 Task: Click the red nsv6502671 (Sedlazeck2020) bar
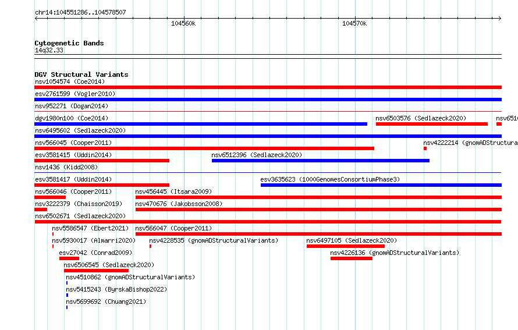[x=268, y=222]
